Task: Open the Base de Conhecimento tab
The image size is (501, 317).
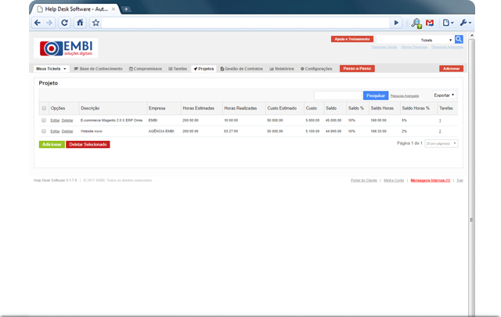Action: coord(98,69)
